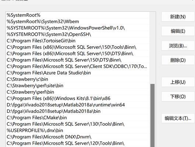Viewport: 195px width, 147px height.
Task: Select the WindowsPowerShell\v1.0\ path entry
Action: 78,28
